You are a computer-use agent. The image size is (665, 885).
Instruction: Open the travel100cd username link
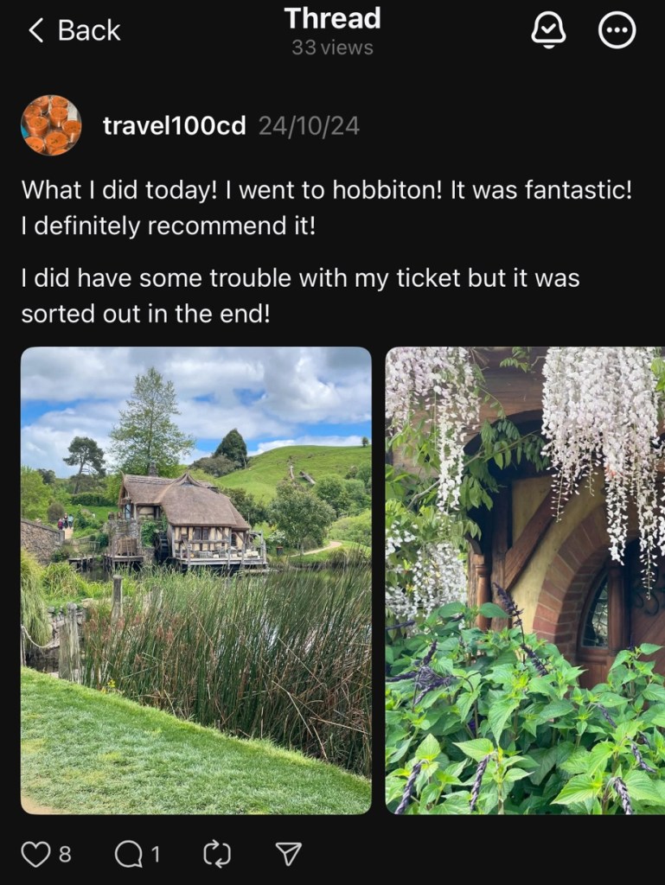point(175,125)
